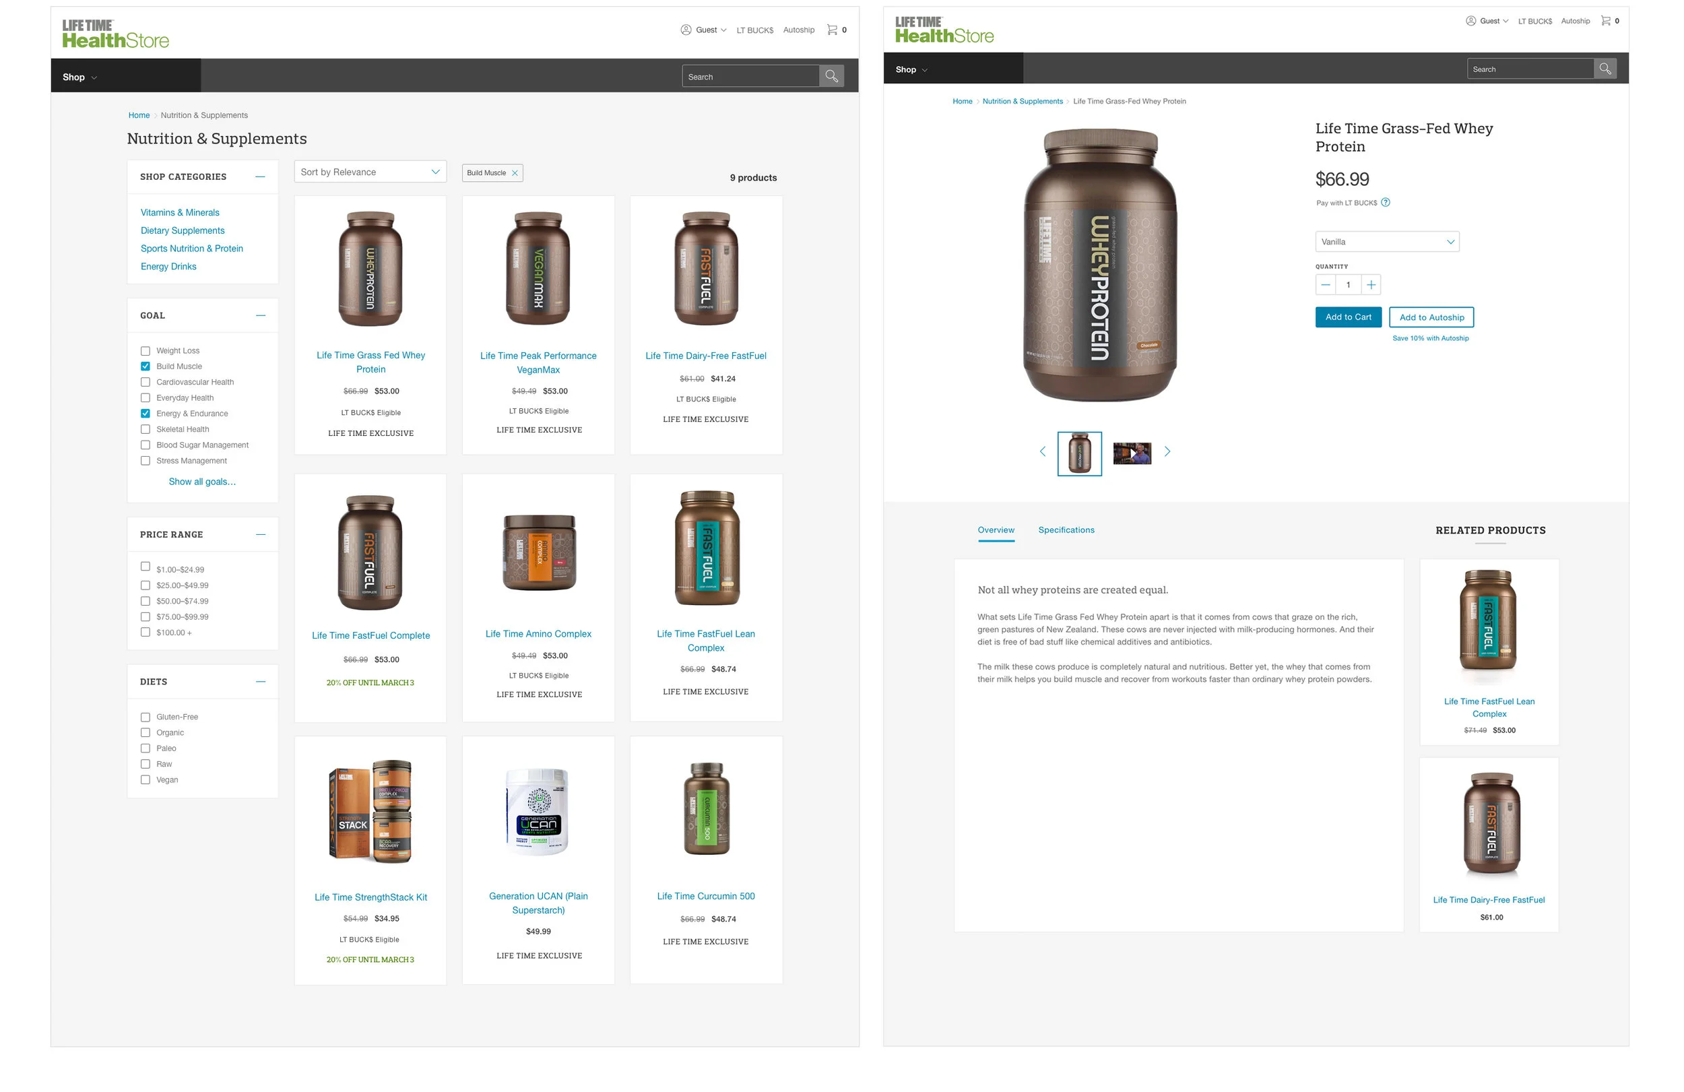Image resolution: width=1684 pixels, height=1092 pixels.
Task: Collapse the Price Range filter section
Action: coord(261,535)
